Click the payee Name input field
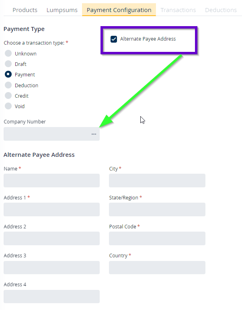242x310 pixels. [x=51, y=181]
